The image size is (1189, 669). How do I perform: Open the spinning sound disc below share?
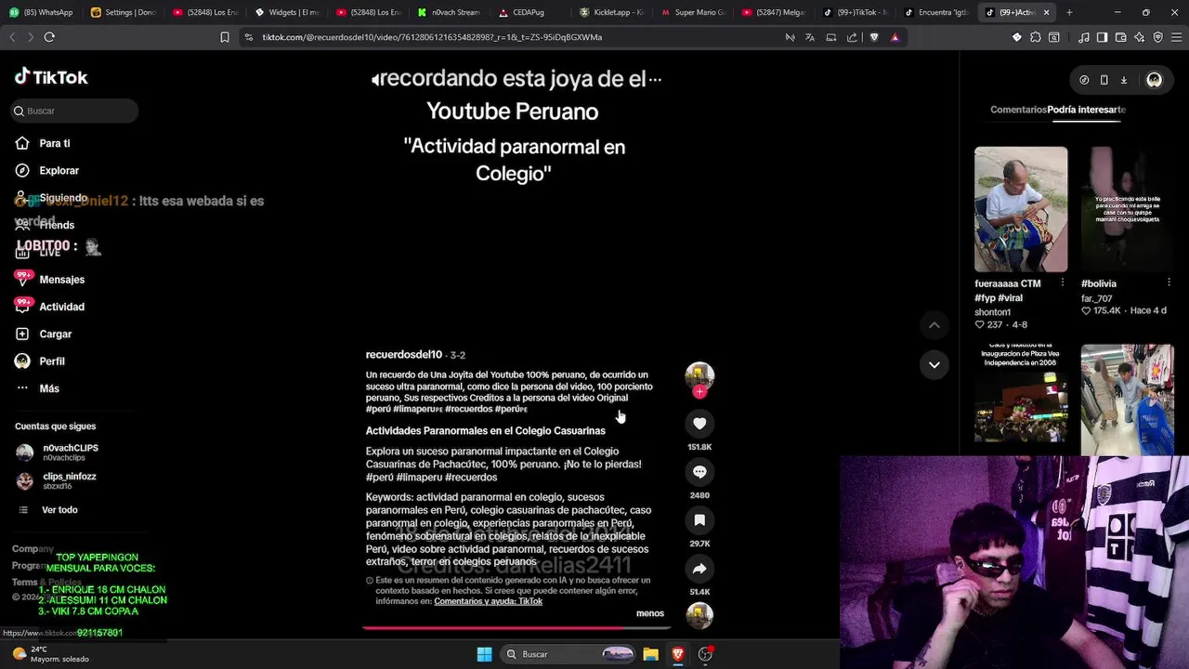(x=699, y=615)
